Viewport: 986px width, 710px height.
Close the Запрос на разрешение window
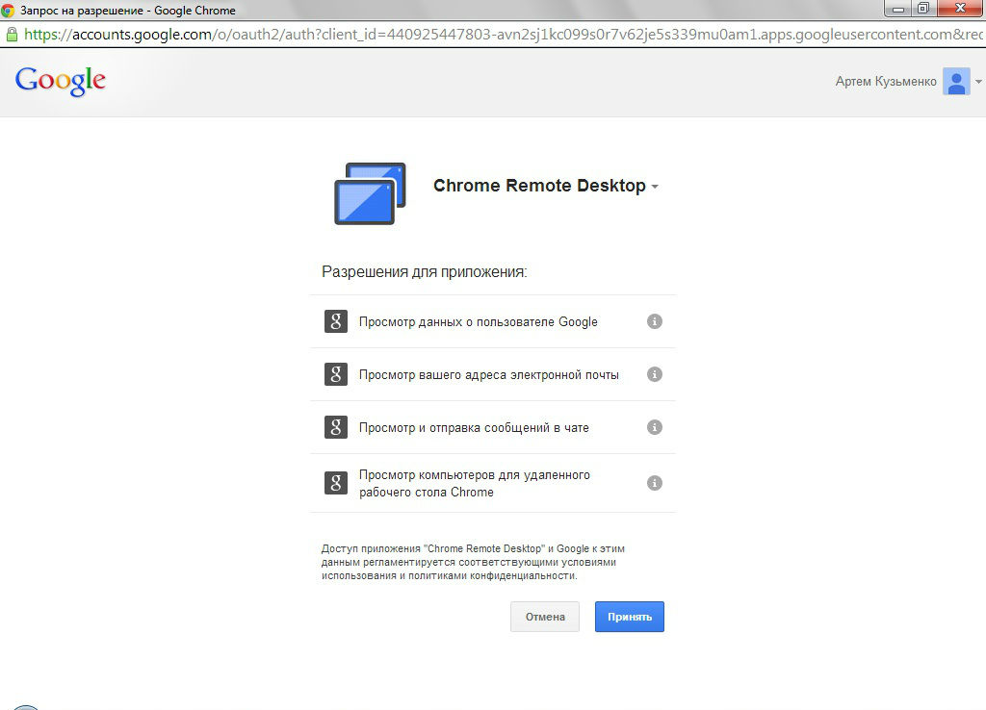point(960,9)
